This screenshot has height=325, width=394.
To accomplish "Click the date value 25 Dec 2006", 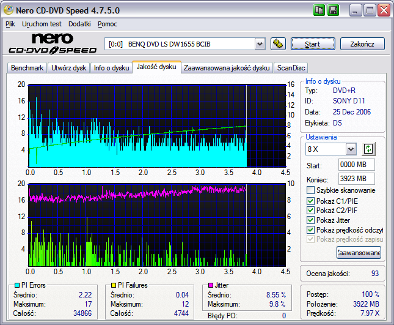I will (x=352, y=112).
